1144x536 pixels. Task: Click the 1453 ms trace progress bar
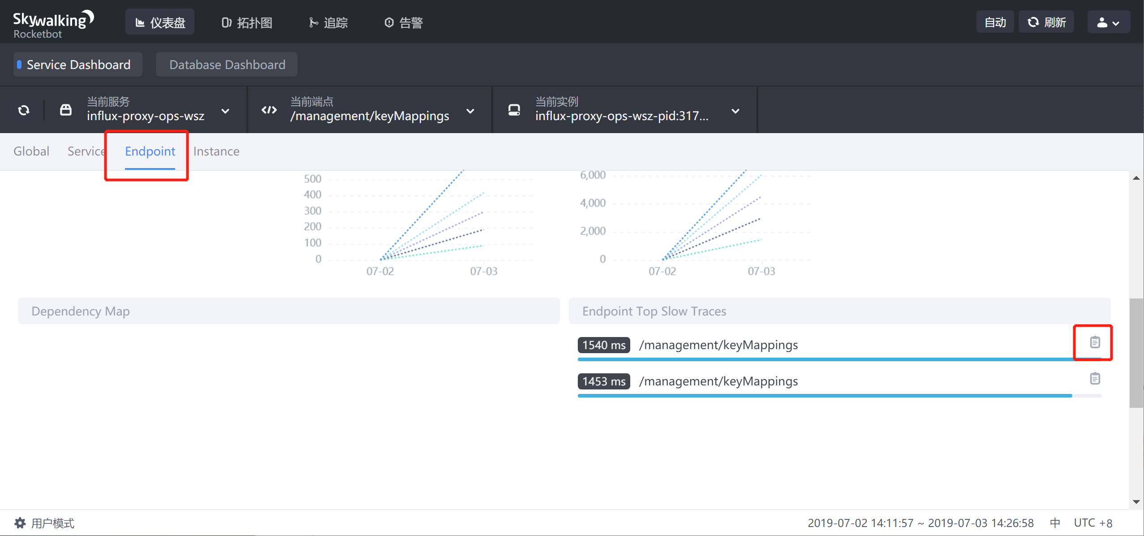point(839,395)
